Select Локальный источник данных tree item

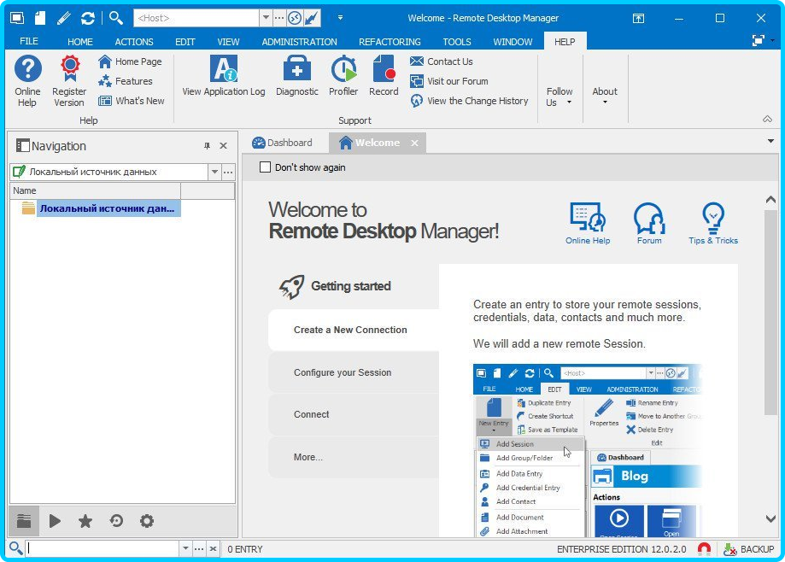click(107, 208)
